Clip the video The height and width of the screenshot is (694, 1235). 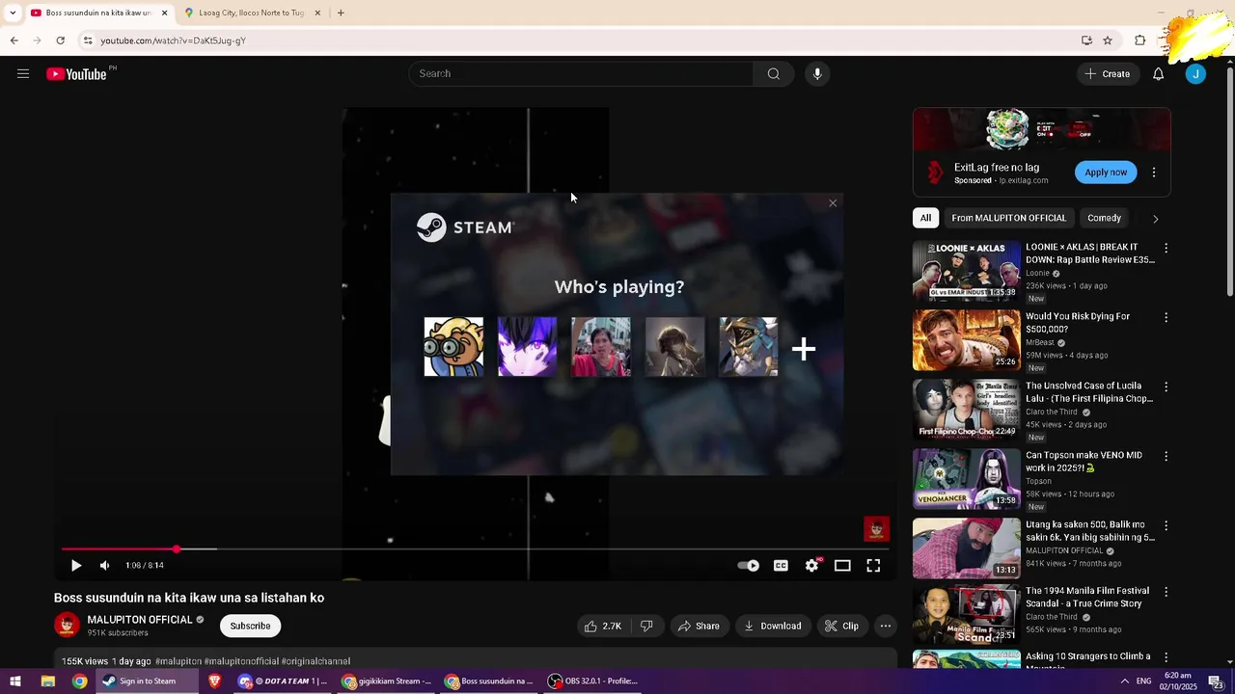(x=841, y=626)
